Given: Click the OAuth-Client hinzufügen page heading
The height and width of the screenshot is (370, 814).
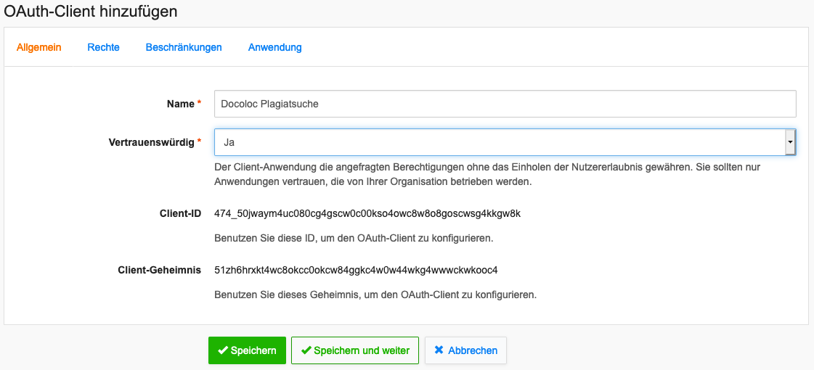Looking at the screenshot, I should (x=91, y=12).
